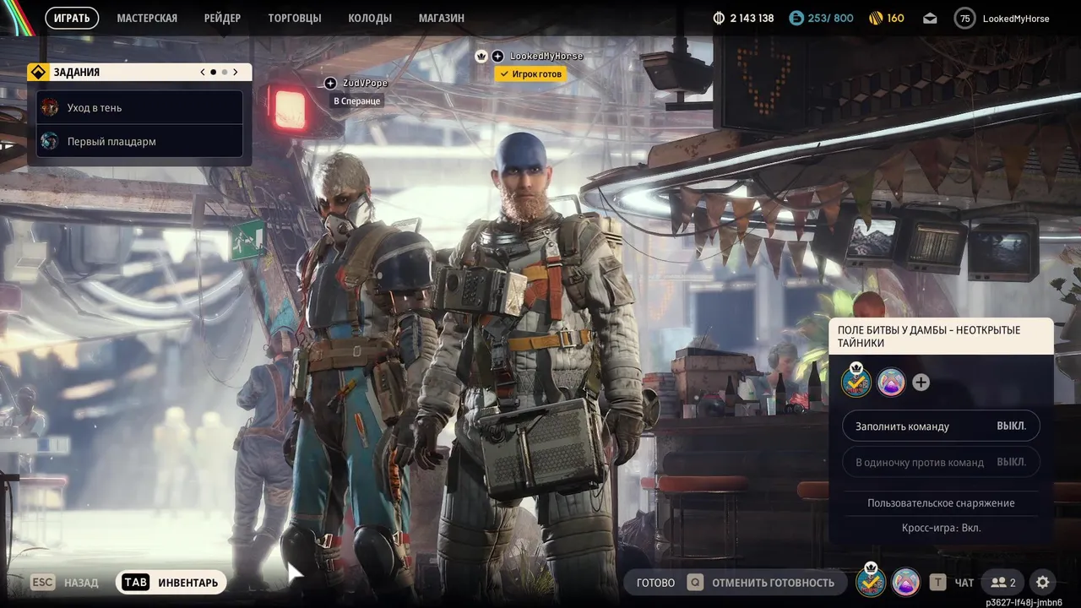Click the crown leader icon above LookedMyHorse

click(x=481, y=56)
